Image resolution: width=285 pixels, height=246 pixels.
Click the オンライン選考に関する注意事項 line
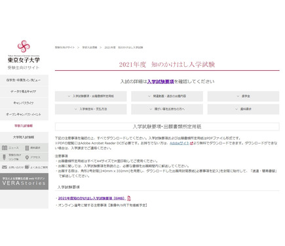(x=103, y=205)
